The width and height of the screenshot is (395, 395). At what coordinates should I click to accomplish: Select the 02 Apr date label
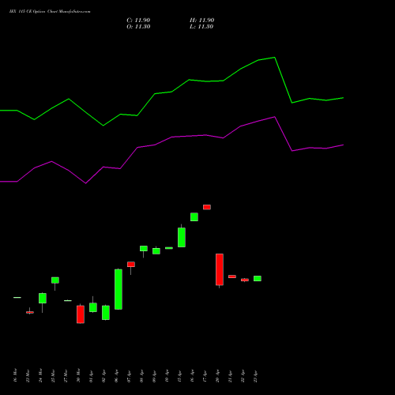[x=103, y=376]
